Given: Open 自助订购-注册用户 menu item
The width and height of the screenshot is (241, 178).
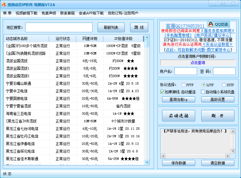Looking at the screenshot, I should click(x=123, y=13).
